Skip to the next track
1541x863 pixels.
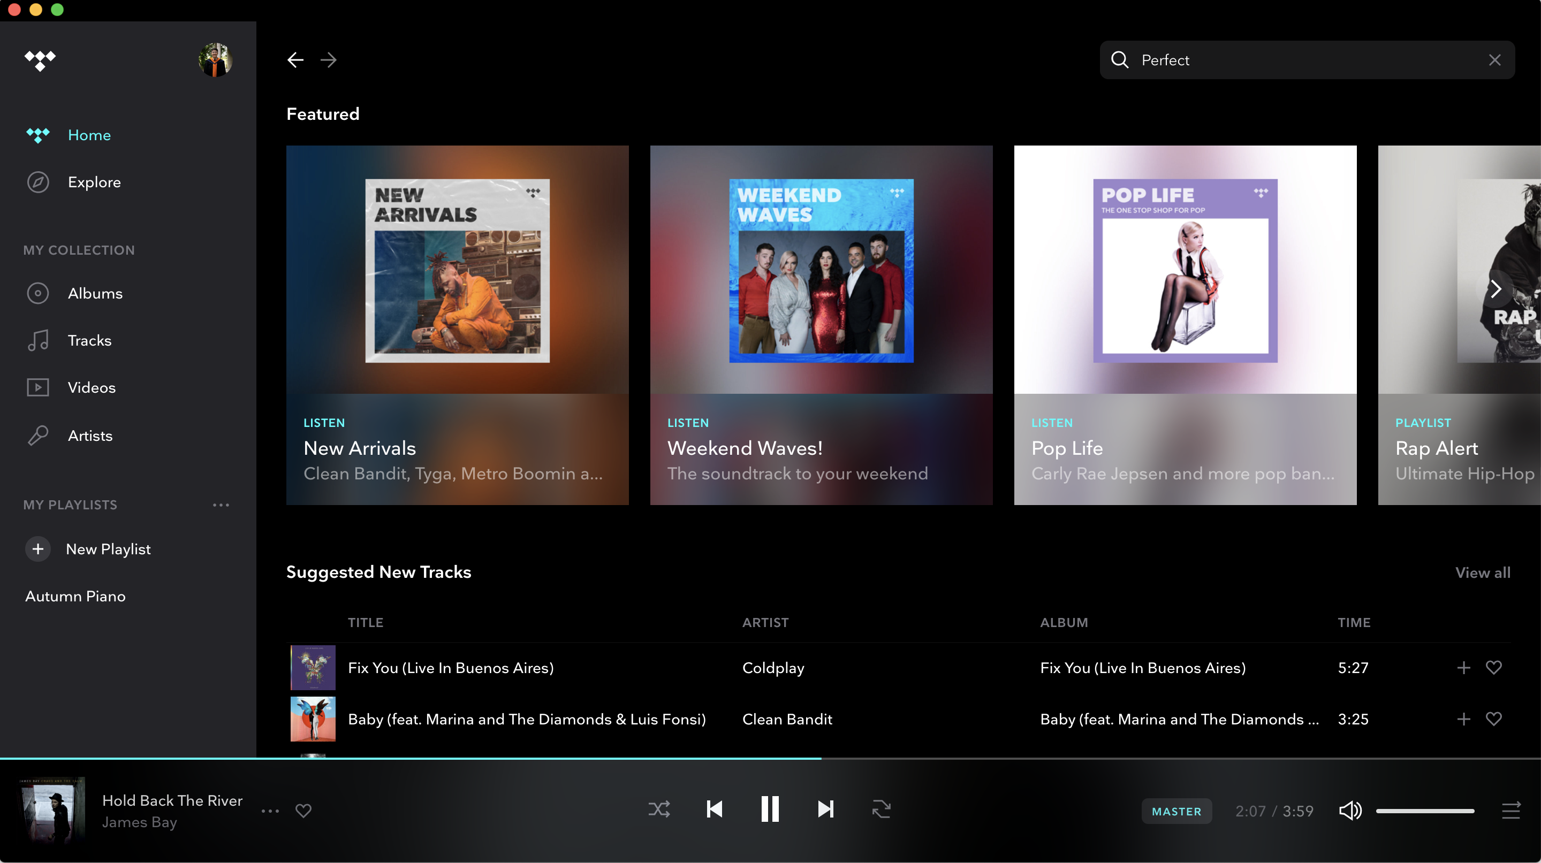[825, 810]
